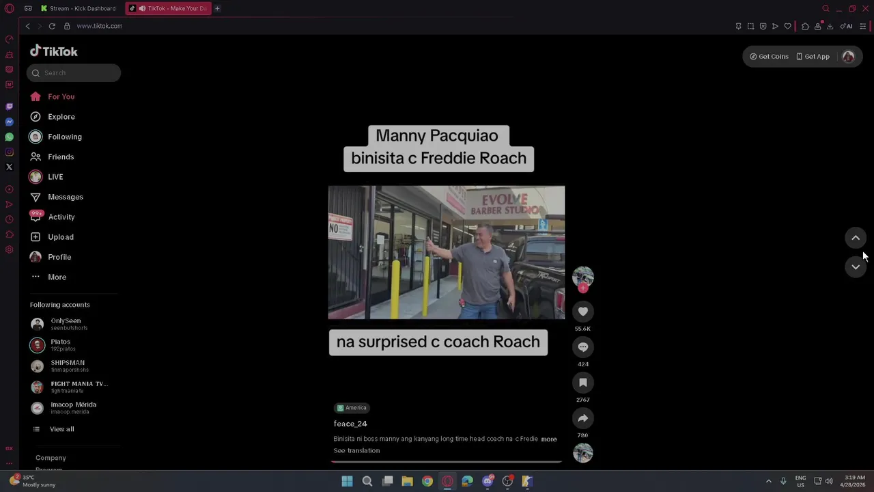Open the Opera main menu logo
This screenshot has width=874, height=492.
(x=9, y=8)
